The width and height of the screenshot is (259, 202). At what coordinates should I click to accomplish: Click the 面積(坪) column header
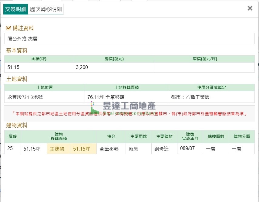coord(39,59)
